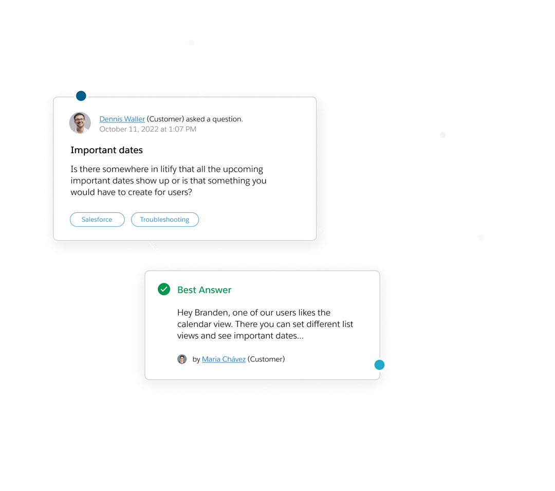Viewport: 555px width, 491px height.
Task: Select the Troubleshooting topic tag
Action: (165, 220)
